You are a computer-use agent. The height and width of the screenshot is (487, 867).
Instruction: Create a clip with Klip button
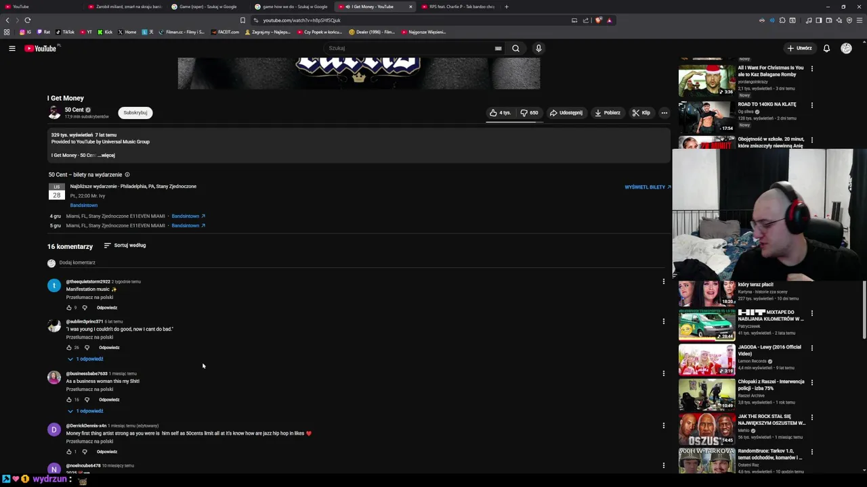click(x=641, y=113)
